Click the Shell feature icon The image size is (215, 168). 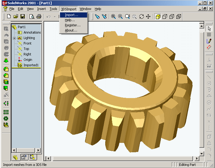click(x=6, y=82)
